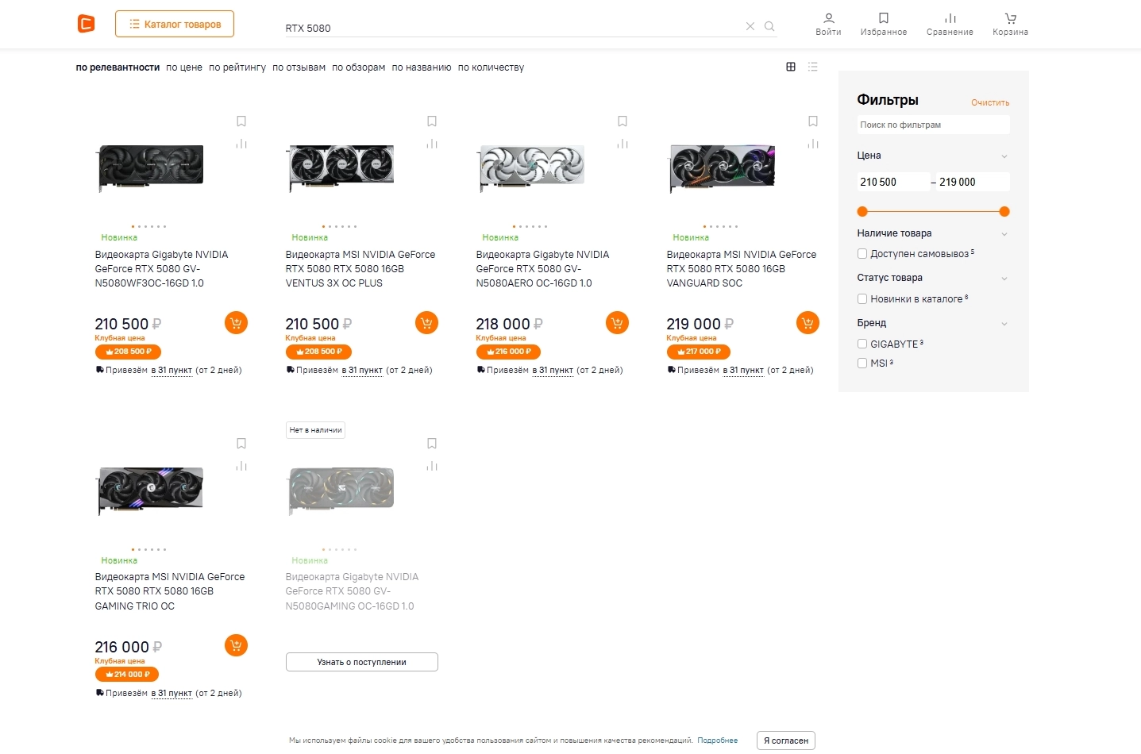Focus the RTX 5080 search field

[x=514, y=28]
